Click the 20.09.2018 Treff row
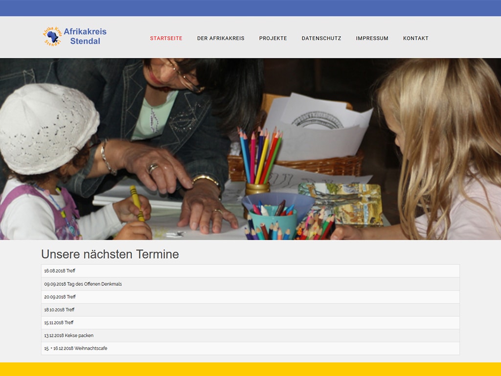Screen dimensions: 501x376 (x=60, y=297)
